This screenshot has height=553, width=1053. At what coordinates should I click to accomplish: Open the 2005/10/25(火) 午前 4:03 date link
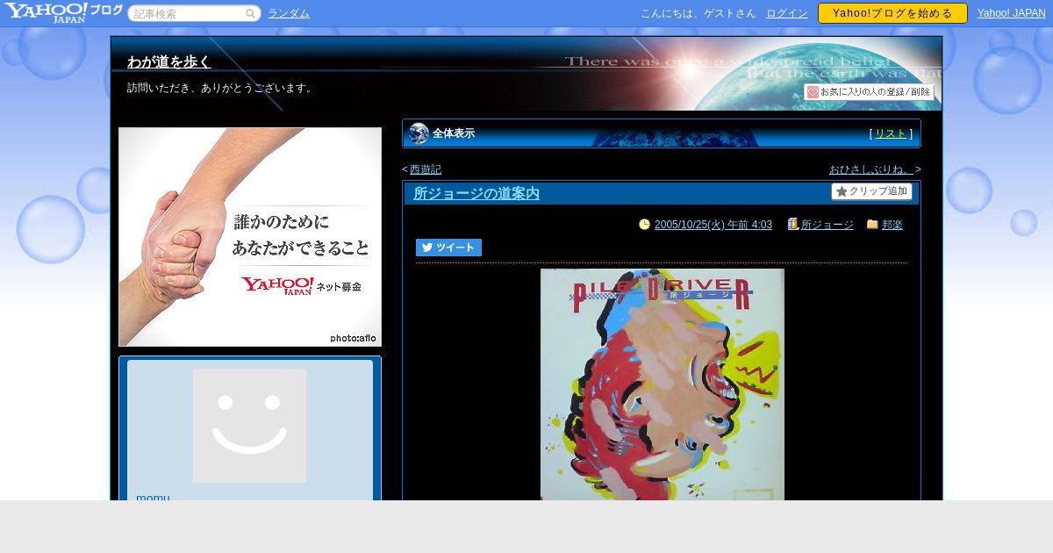point(713,225)
